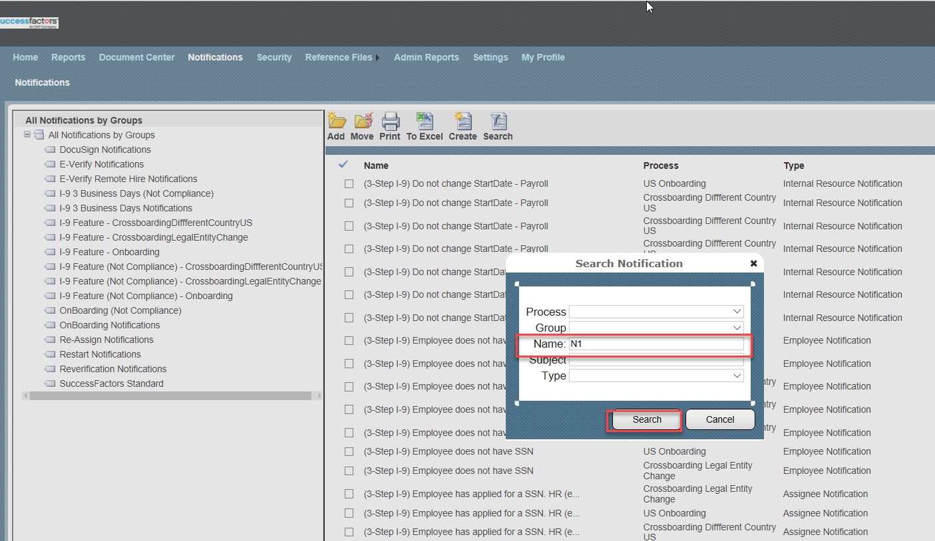The height and width of the screenshot is (541, 935).
Task: Check the third Do not change StartDate row
Action: (x=349, y=227)
